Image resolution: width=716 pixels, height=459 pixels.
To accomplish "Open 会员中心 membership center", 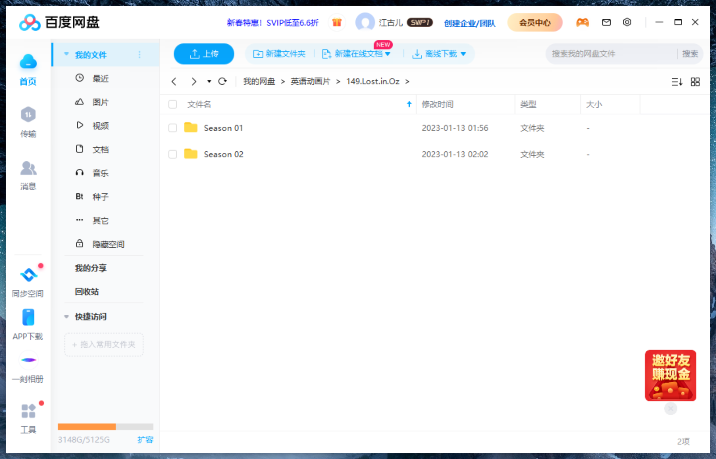I will tap(535, 22).
